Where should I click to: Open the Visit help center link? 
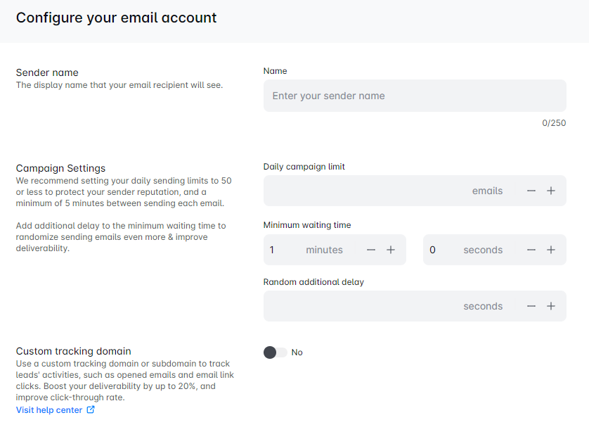point(49,409)
